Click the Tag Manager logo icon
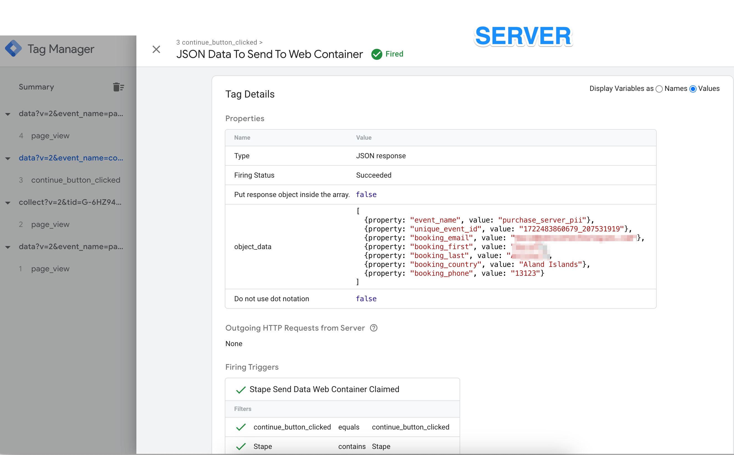Screen dimensions: 734x455 tap(13, 49)
